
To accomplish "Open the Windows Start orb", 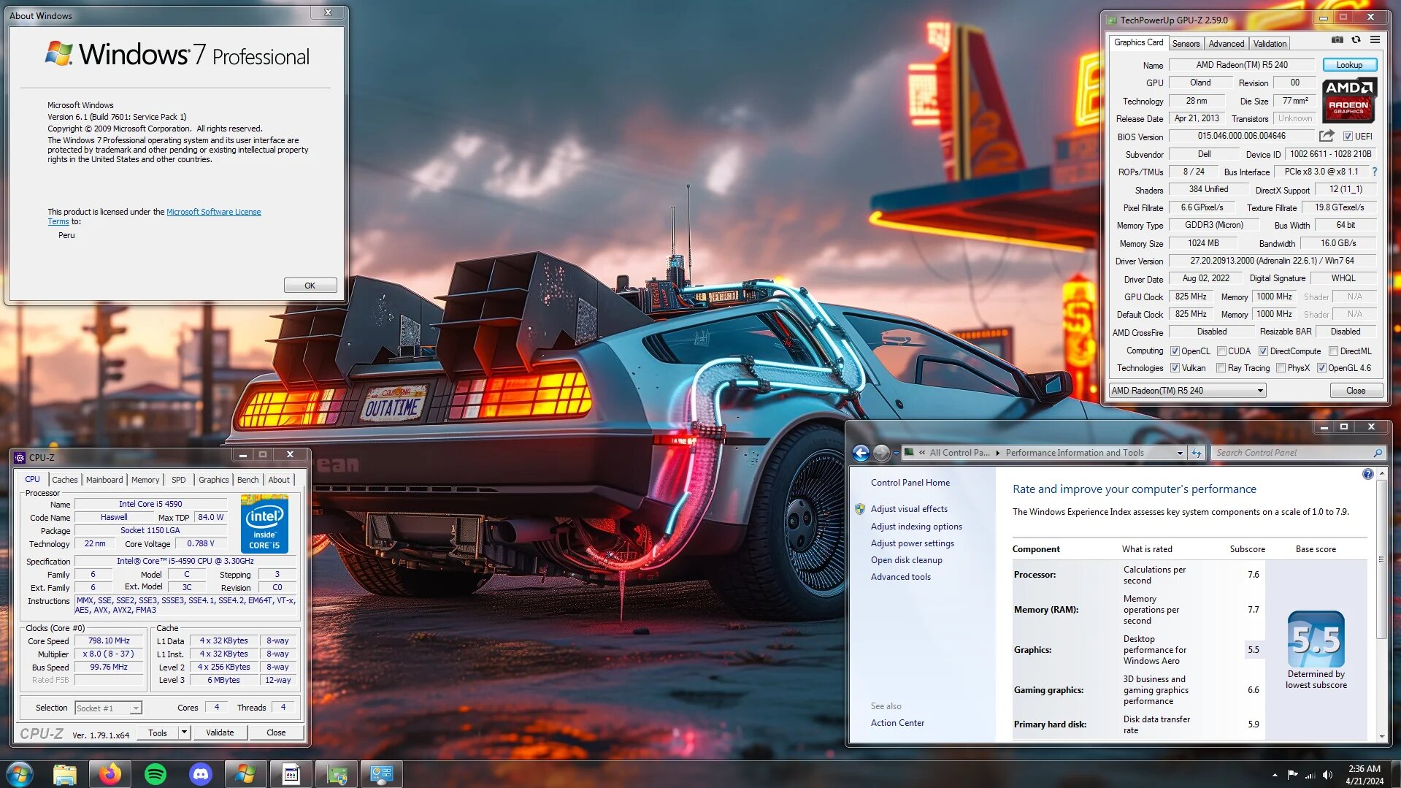I will click(x=19, y=774).
